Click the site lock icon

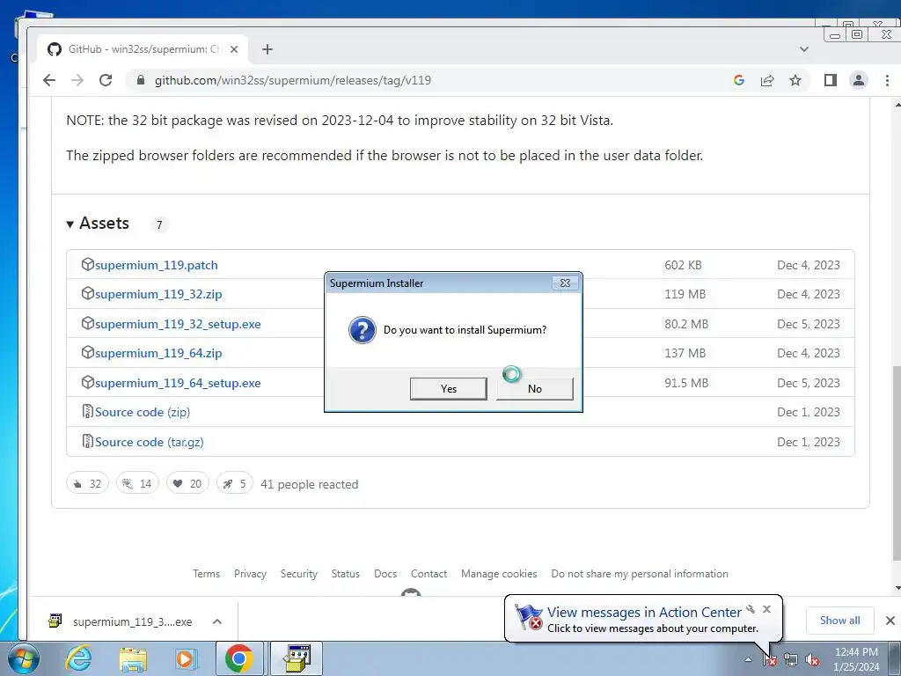[x=140, y=80]
